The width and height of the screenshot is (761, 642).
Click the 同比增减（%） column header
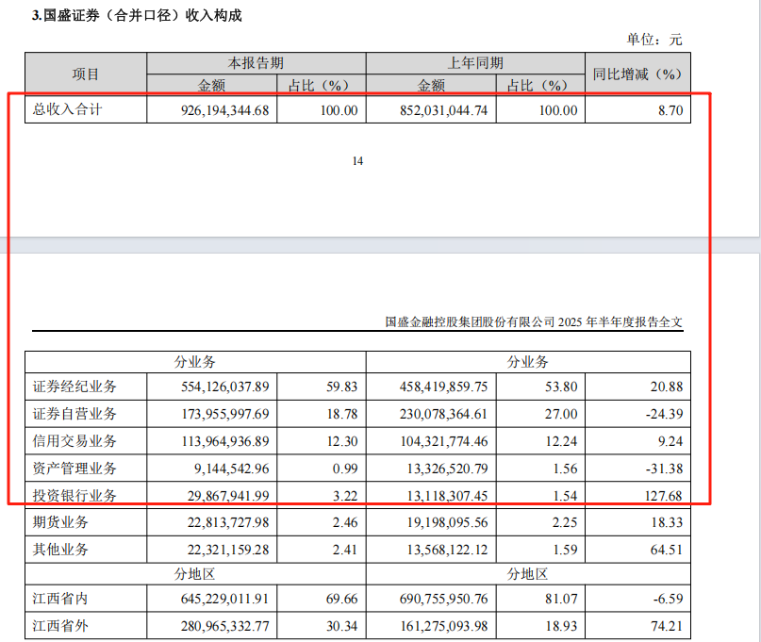pyautogui.click(x=636, y=74)
